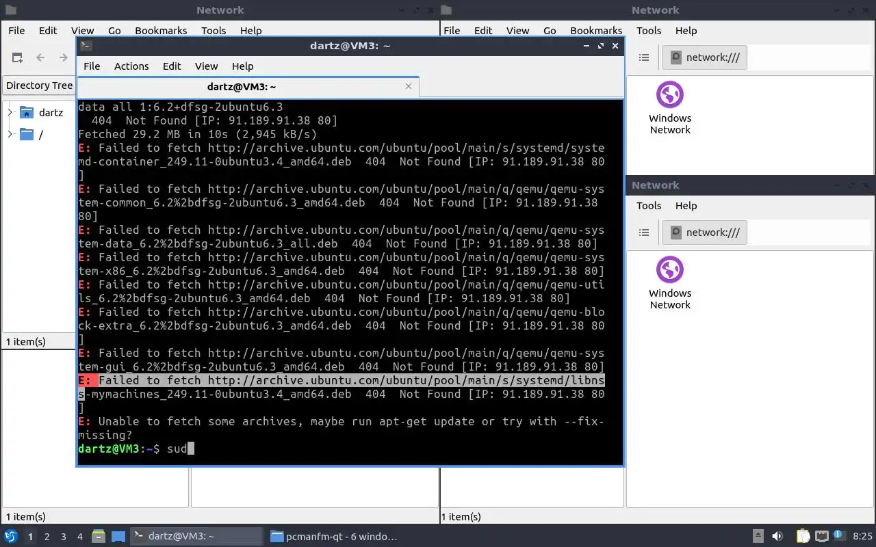Click the folder icon in top-right Network title bar
The image size is (876, 547).
[x=446, y=10]
